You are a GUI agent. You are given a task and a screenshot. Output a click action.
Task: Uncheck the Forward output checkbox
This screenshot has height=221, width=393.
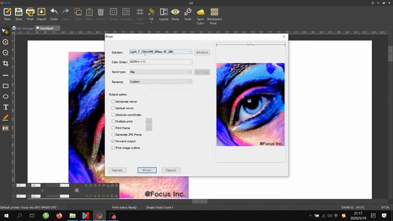[x=113, y=141]
